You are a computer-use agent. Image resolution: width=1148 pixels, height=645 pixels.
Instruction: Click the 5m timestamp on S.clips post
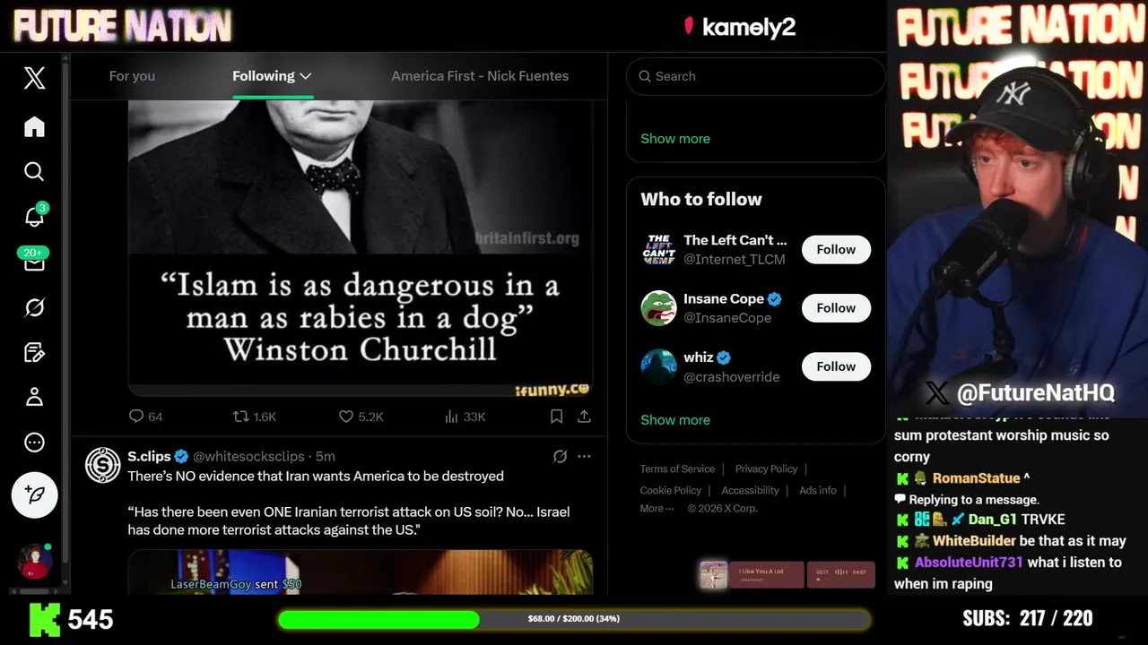[326, 457]
